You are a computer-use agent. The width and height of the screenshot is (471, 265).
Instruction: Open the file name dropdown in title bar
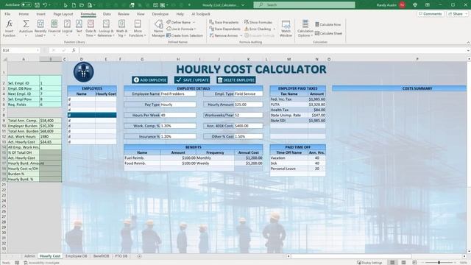243,5
